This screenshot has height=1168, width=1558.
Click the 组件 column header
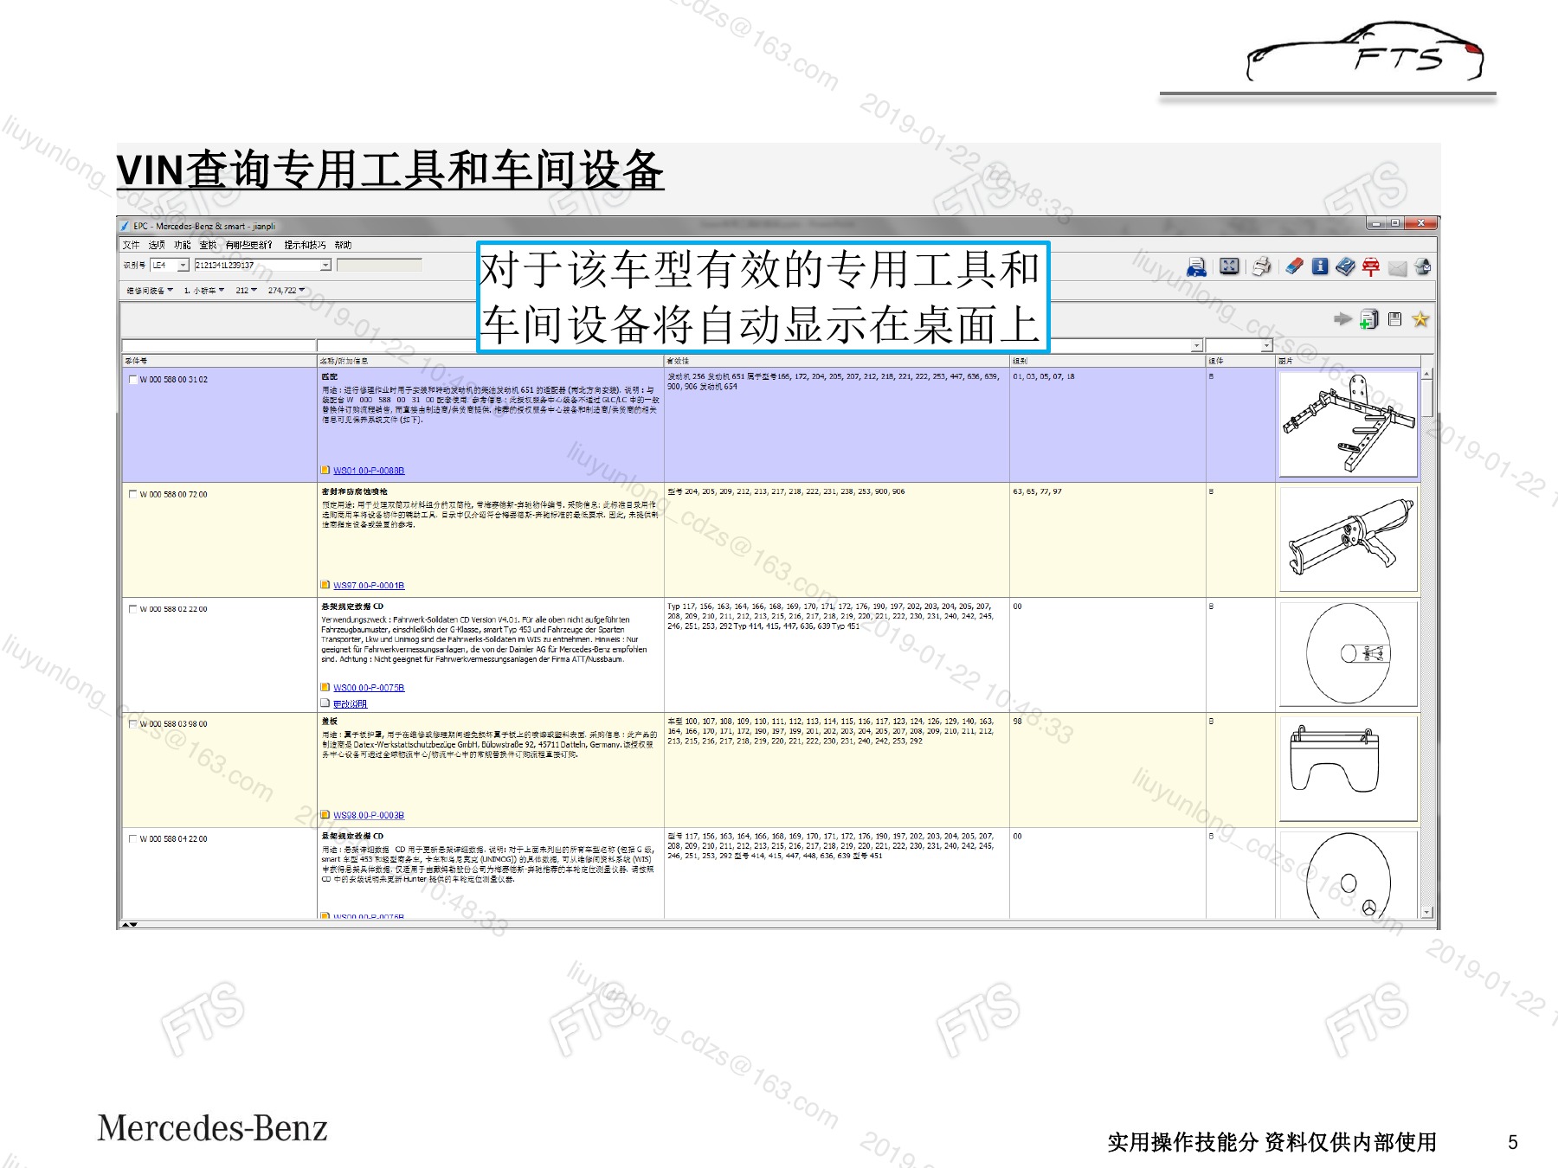tap(1240, 361)
